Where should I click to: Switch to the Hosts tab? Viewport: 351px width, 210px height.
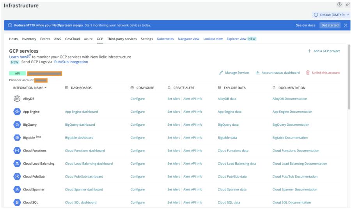click(x=13, y=39)
